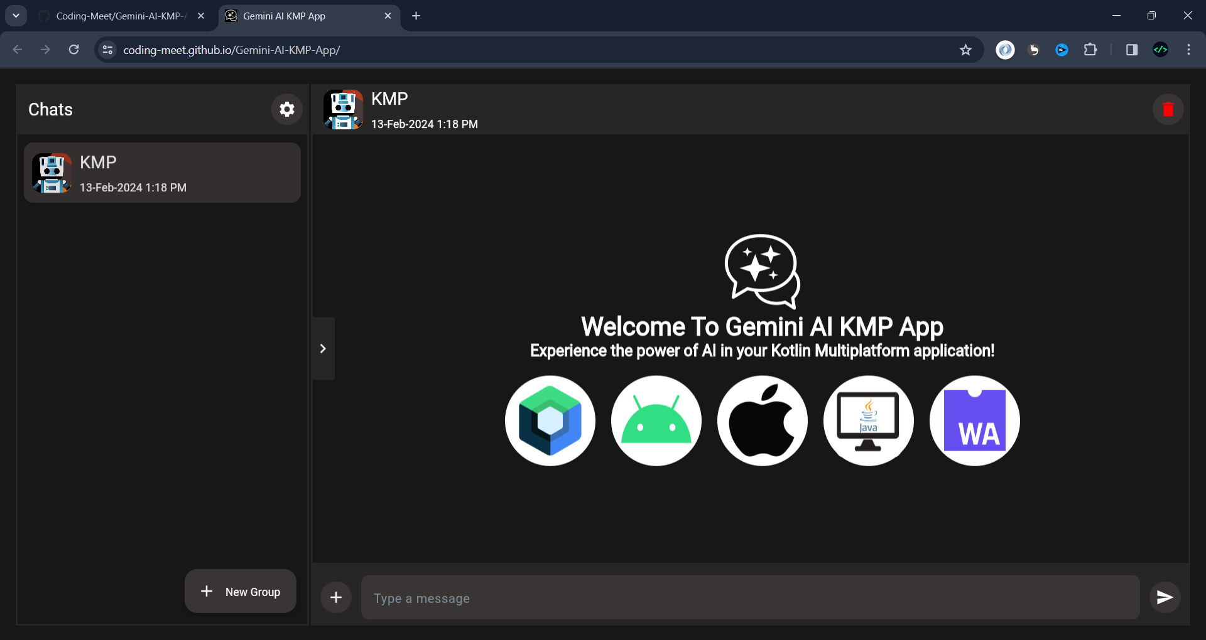1206x640 pixels.
Task: Click the Java desktop platform icon
Action: (x=869, y=421)
